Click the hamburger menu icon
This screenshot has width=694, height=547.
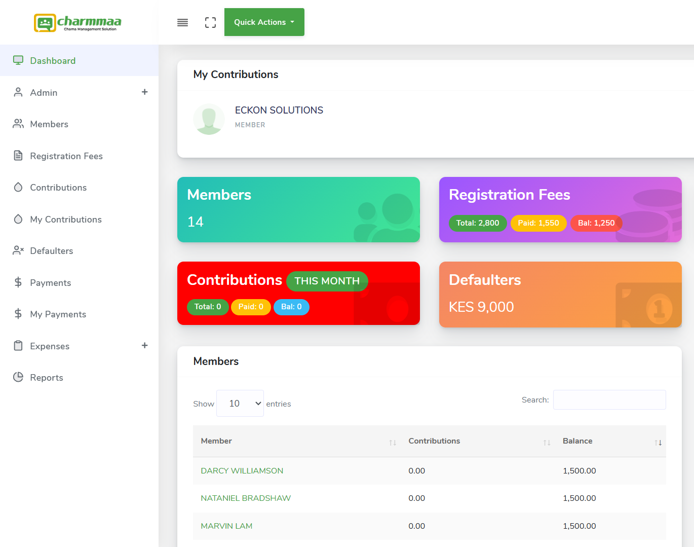(x=182, y=22)
